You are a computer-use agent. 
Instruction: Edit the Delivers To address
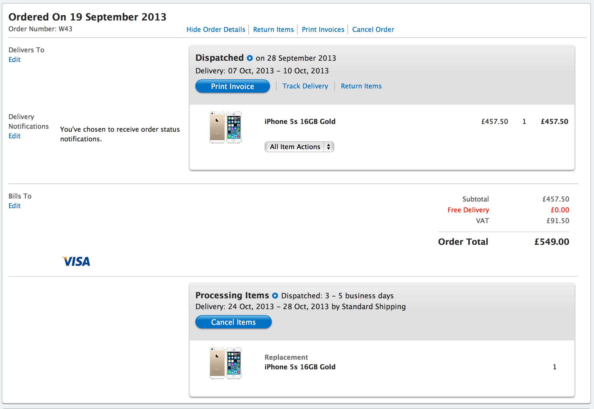pos(14,60)
